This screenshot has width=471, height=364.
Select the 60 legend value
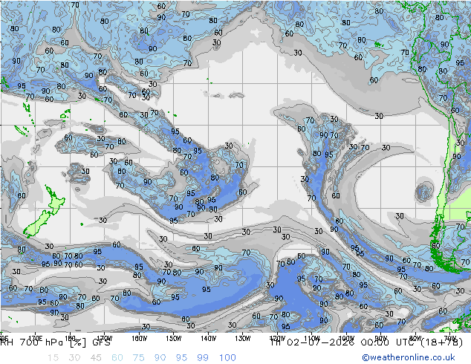117,358
